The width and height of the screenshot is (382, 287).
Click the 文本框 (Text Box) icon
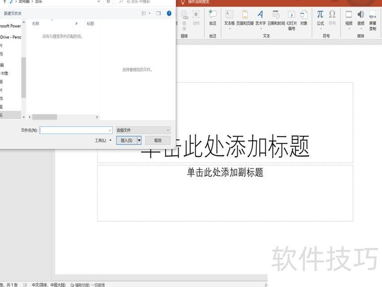tap(229, 17)
